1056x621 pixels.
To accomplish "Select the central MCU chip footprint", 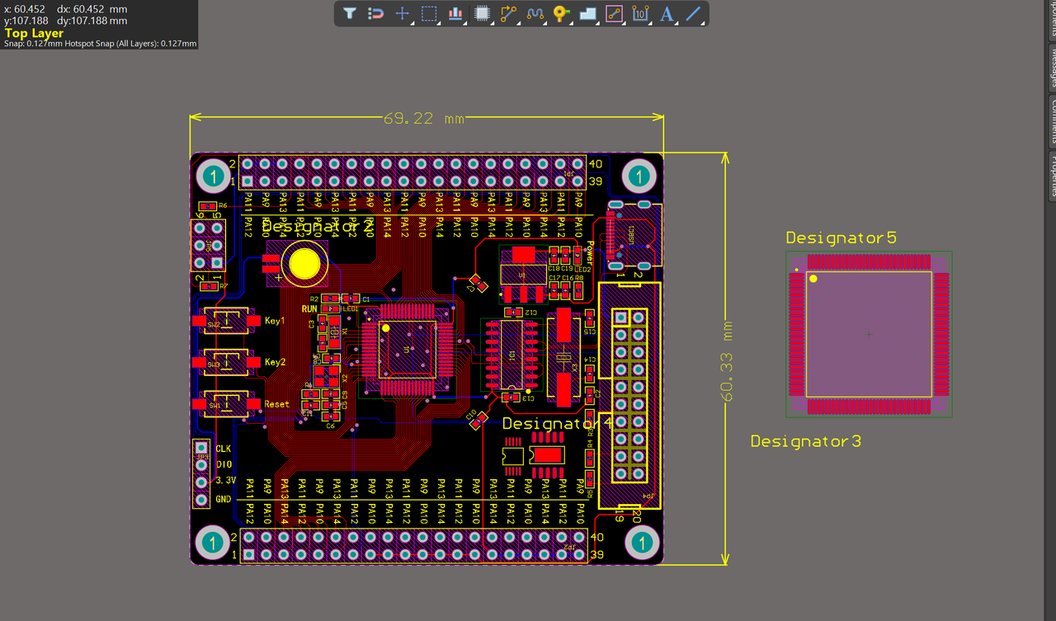I will pyautogui.click(x=407, y=350).
